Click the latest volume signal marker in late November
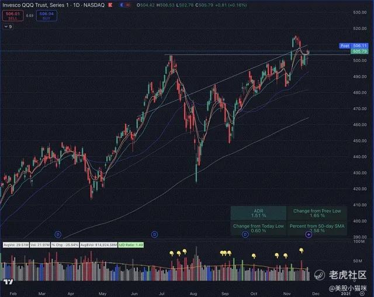Image resolution: width=374 pixels, height=297 pixels. point(302,251)
